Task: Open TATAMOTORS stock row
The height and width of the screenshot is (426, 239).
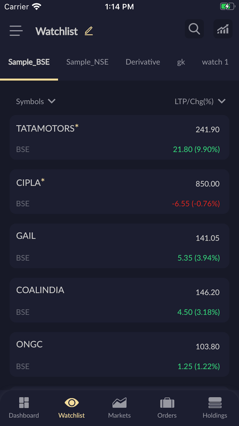Action: coord(119,138)
